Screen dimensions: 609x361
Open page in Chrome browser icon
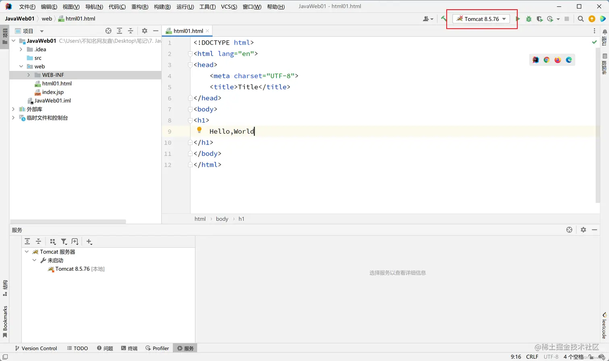[x=547, y=60]
